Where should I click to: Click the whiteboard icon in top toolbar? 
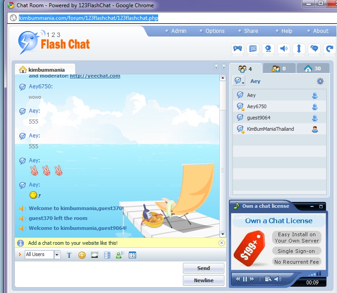click(253, 49)
